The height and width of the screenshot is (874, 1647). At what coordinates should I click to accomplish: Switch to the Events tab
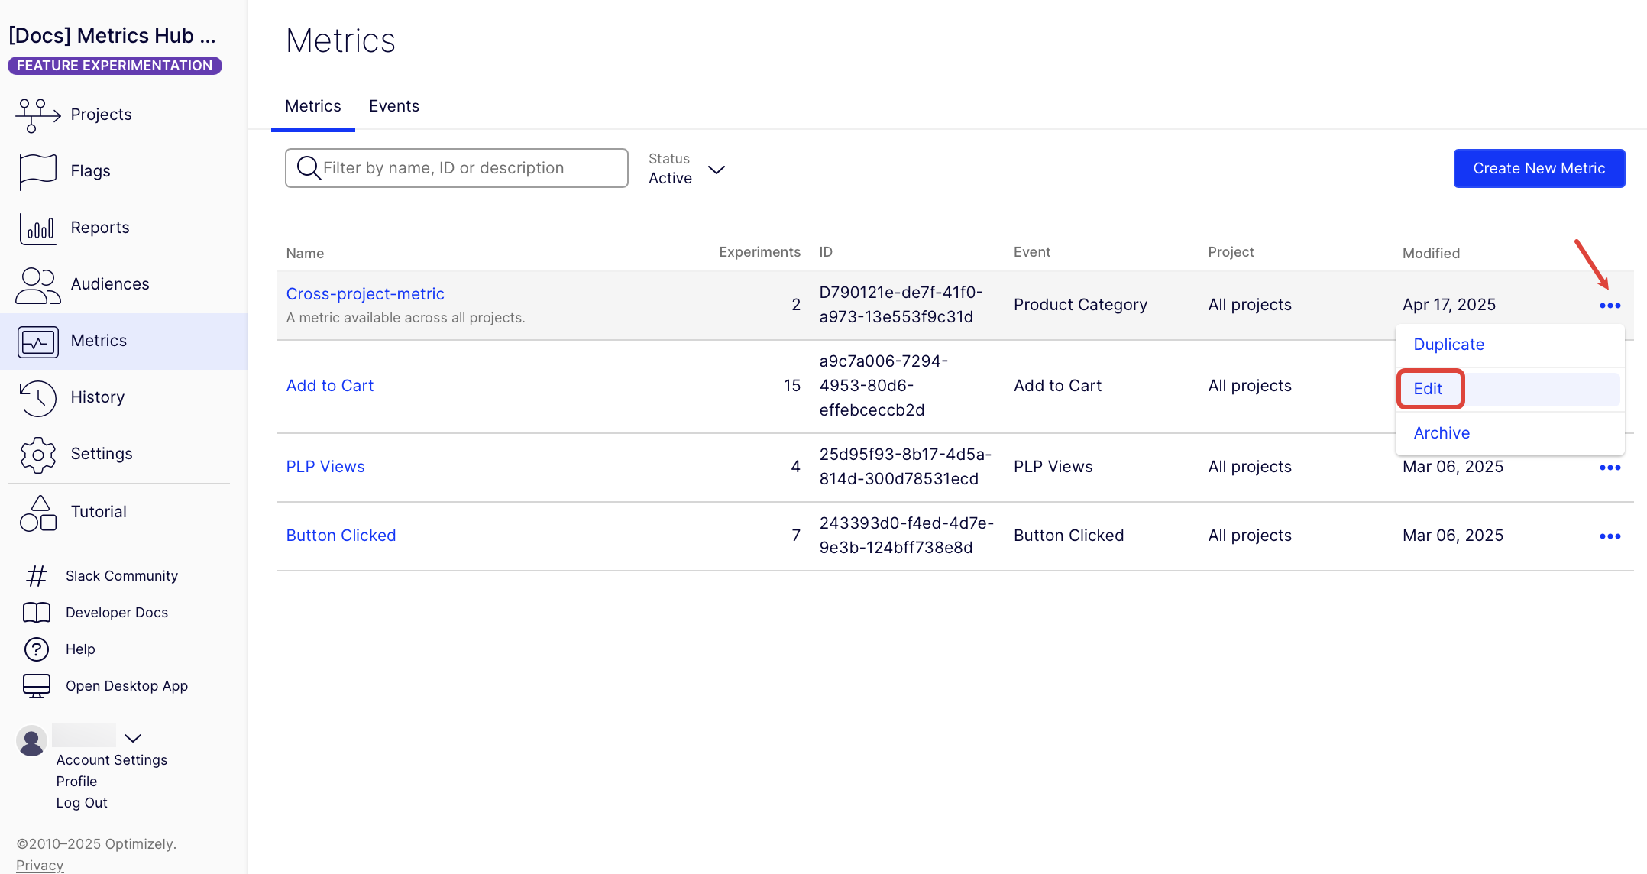[393, 106]
